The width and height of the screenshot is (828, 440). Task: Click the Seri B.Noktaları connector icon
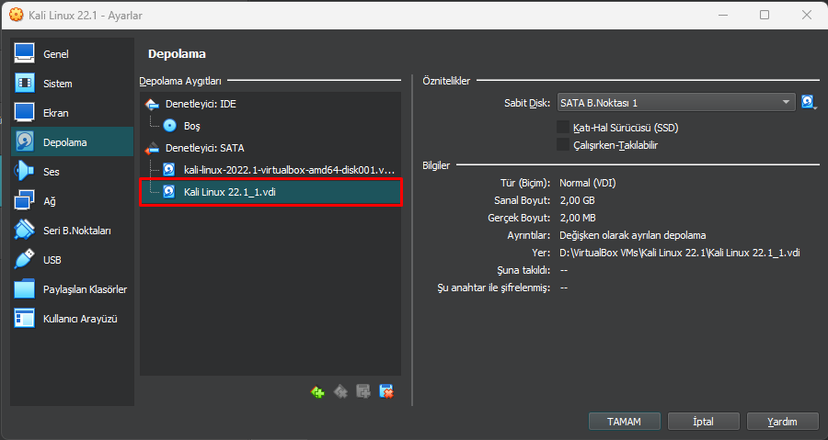point(24,230)
